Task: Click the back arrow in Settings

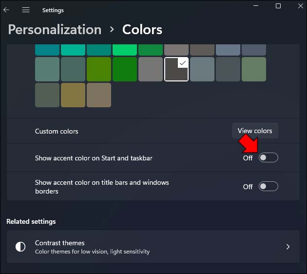Action: point(6,10)
